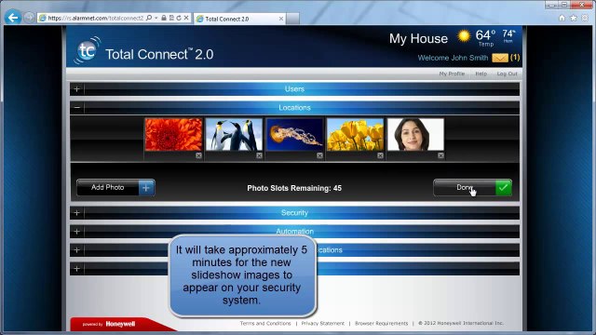This screenshot has height=335, width=596.
Task: Click the Total Connect tc logo
Action: (87, 50)
